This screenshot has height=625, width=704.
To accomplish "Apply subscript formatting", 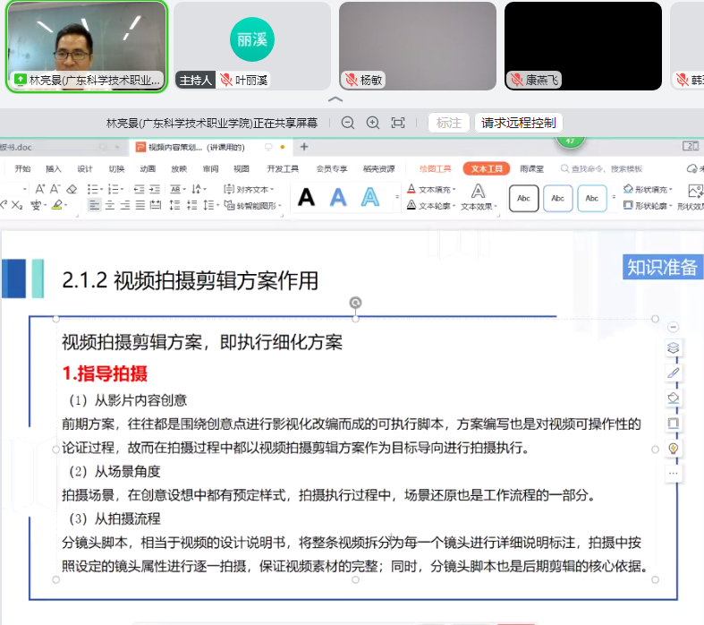I will [x=17, y=205].
